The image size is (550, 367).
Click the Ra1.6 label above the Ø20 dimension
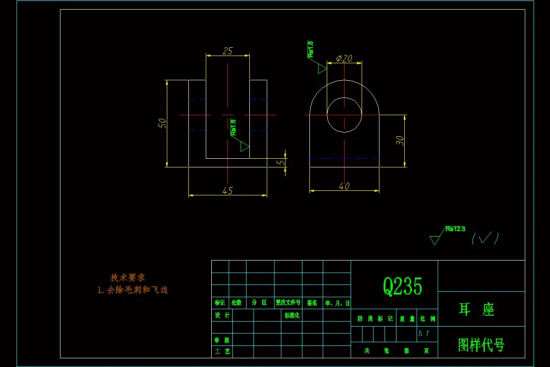(x=310, y=49)
